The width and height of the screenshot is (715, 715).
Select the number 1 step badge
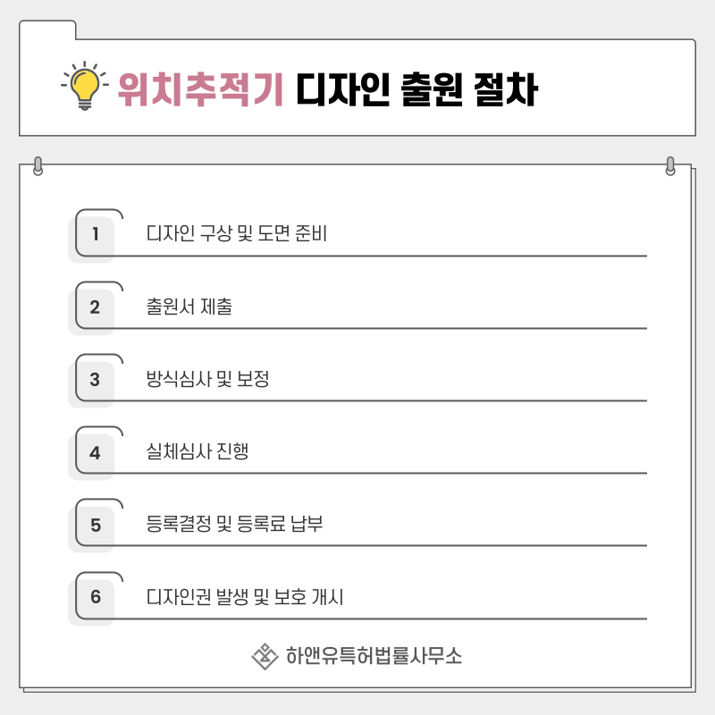95,235
